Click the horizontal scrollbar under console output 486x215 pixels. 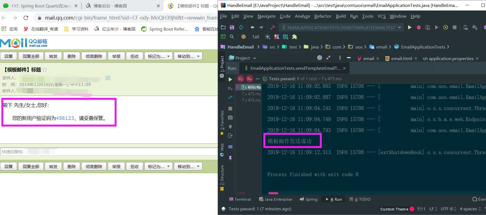pyautogui.click(x=273, y=193)
